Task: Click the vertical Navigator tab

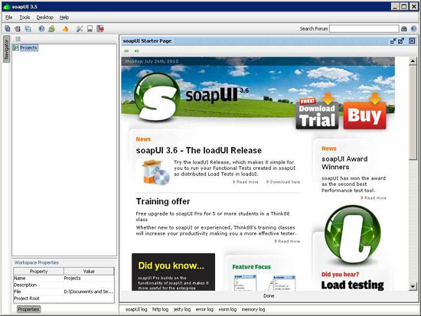Action: point(6,50)
